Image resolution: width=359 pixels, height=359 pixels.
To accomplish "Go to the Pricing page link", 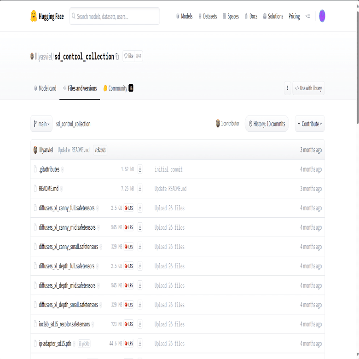I will point(294,16).
